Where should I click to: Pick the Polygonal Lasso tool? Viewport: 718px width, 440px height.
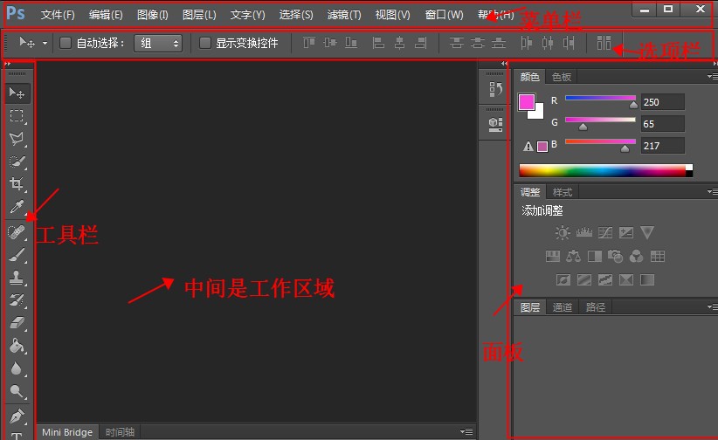(17, 138)
